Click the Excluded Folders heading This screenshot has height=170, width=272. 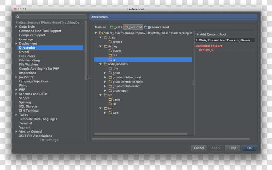(209, 46)
